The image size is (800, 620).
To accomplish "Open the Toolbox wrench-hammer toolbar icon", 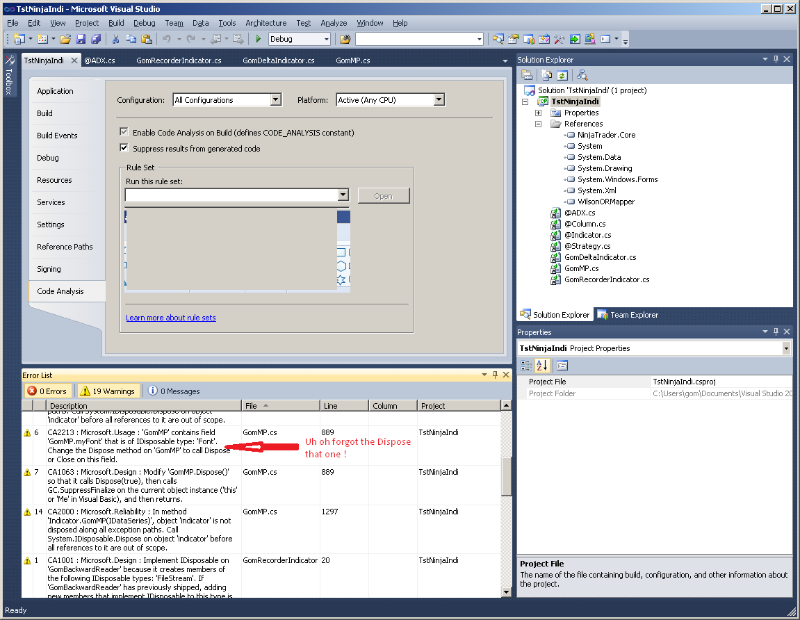I will click(x=560, y=39).
